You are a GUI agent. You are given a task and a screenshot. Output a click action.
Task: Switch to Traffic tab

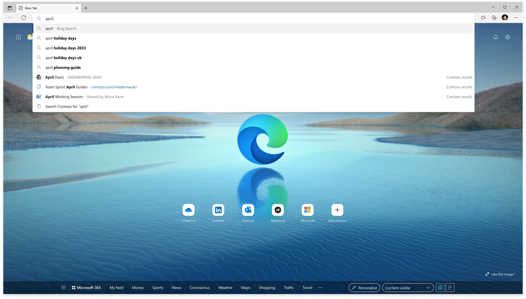289,287
